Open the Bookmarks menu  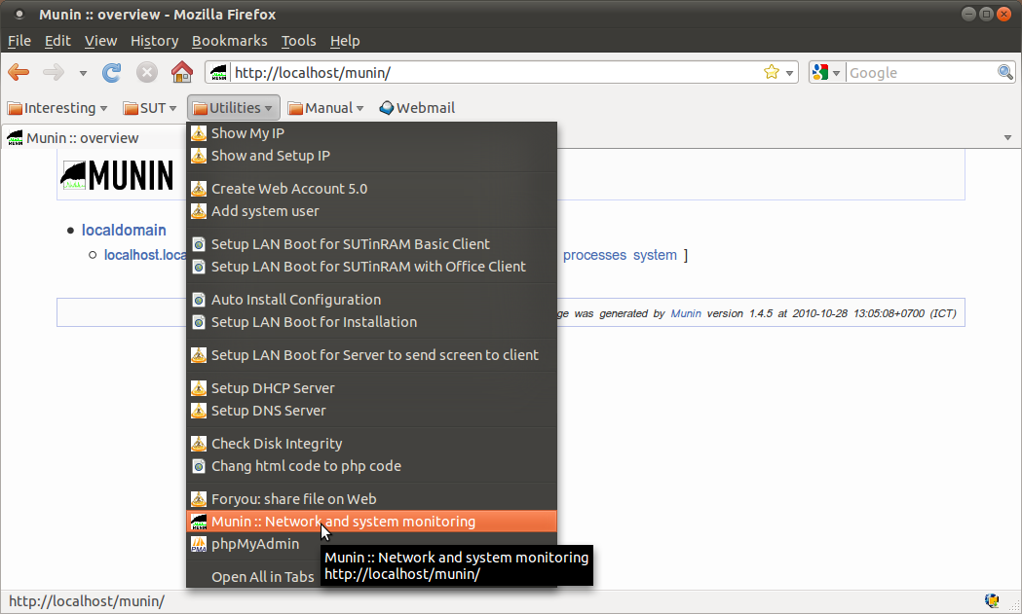pyautogui.click(x=229, y=41)
